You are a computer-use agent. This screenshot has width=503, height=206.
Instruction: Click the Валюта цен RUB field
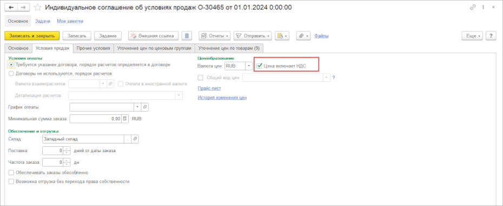[x=235, y=66]
